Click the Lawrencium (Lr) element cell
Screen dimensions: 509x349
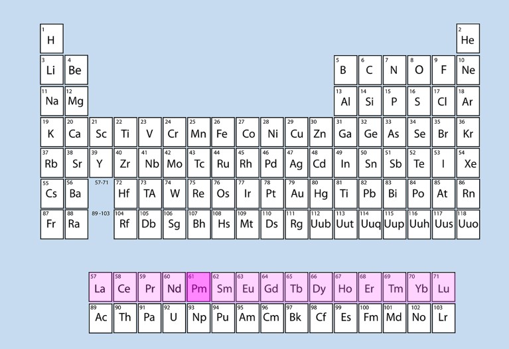tap(443, 318)
